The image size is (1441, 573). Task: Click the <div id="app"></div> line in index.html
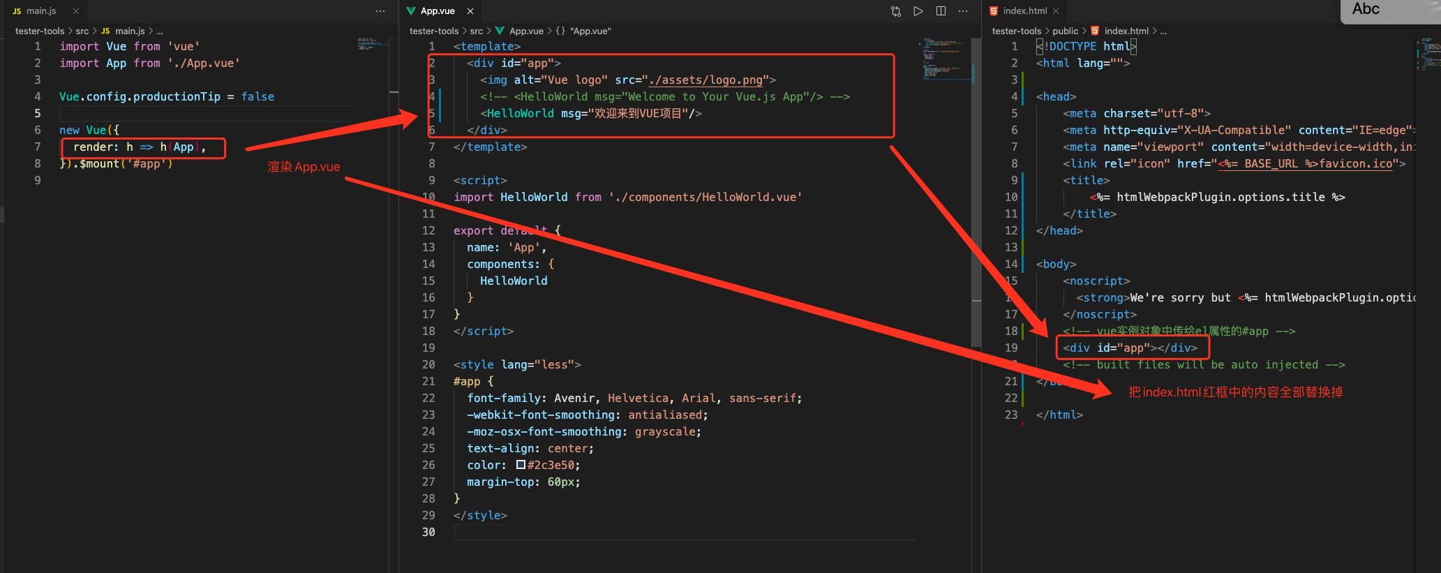(1130, 348)
